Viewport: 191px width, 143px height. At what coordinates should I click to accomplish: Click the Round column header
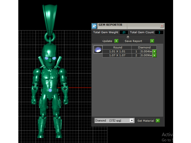[117, 47]
